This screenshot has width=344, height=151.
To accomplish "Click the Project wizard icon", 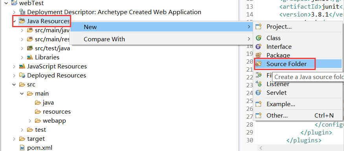I will (259, 27).
